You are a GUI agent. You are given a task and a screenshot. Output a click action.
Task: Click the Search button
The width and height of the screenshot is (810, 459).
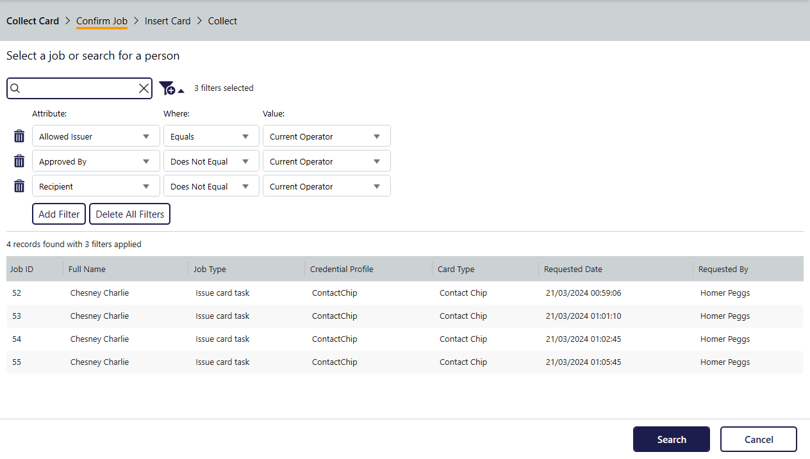click(672, 439)
